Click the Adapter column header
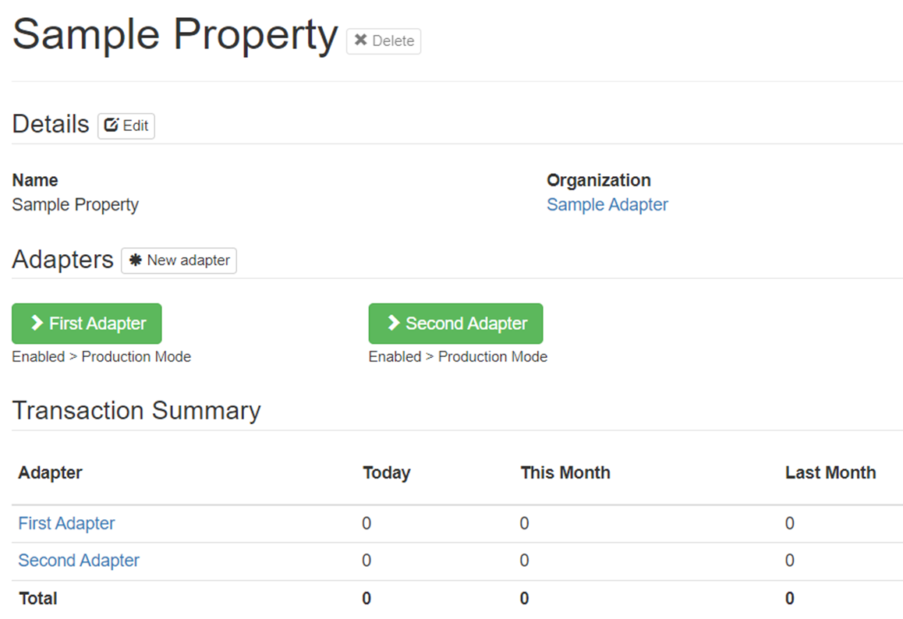Screen dimensions: 903x619 (x=50, y=472)
